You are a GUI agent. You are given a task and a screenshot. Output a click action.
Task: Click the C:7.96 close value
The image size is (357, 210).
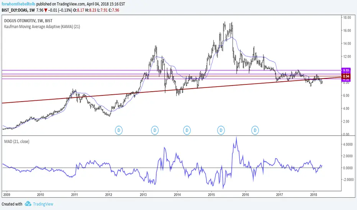tap(114, 10)
